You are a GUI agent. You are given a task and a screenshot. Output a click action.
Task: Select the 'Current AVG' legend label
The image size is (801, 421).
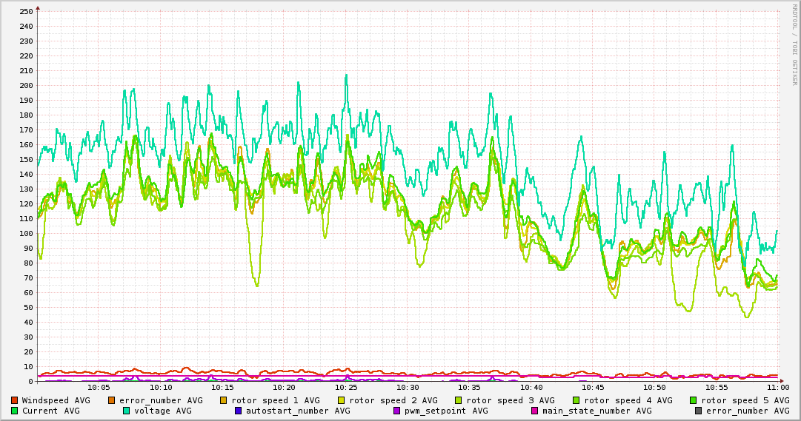click(50, 411)
